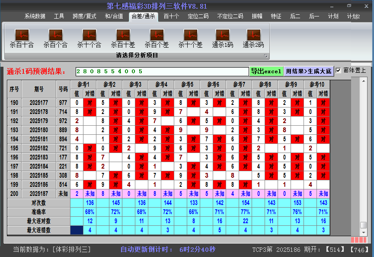Click the table scrollbar down arrow

[364, 232]
